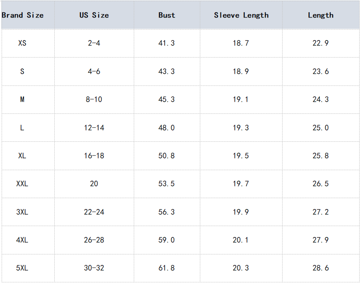Click the 5XL brand size cell
This screenshot has width=360, height=284.
pos(22,268)
